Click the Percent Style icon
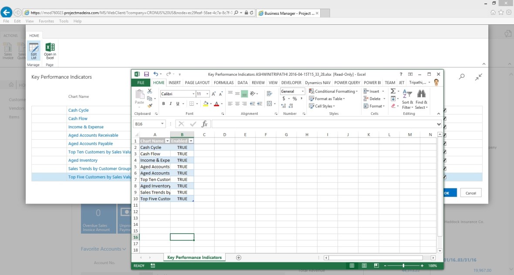 click(295, 99)
